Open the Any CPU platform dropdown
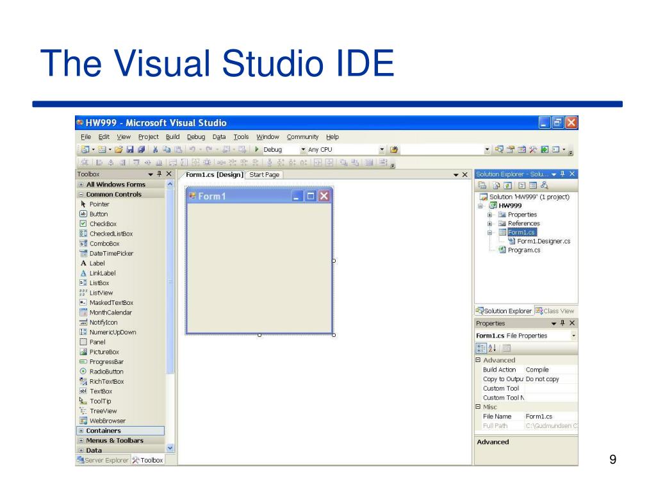Image resolution: width=656 pixels, height=492 pixels. [382, 149]
